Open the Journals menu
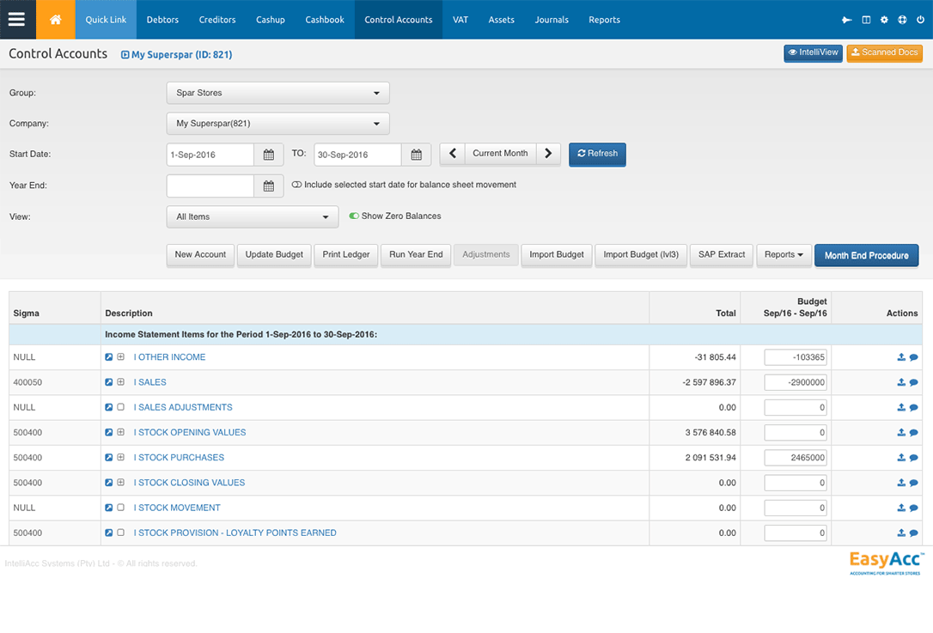 (552, 20)
